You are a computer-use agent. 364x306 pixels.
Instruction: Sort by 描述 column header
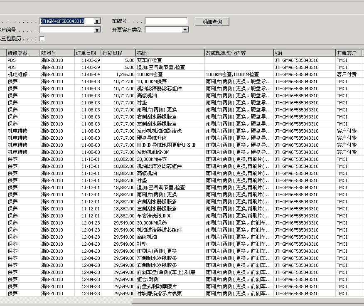point(170,53)
